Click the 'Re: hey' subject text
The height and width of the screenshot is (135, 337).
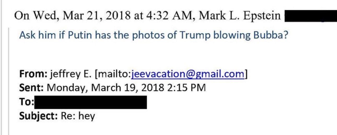point(78,116)
